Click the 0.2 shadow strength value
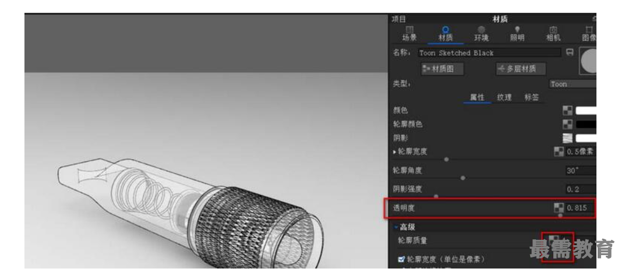 (x=581, y=189)
